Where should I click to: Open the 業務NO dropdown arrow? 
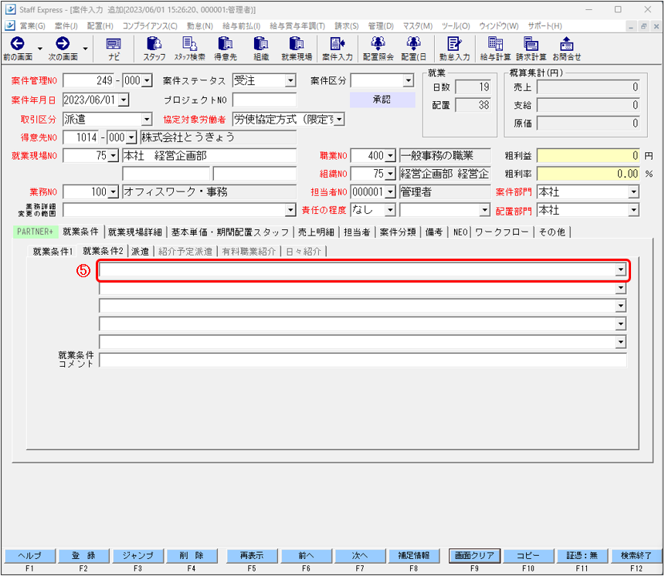tap(113, 192)
